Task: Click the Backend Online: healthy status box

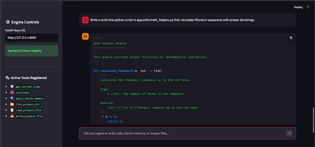Action: coord(32,51)
